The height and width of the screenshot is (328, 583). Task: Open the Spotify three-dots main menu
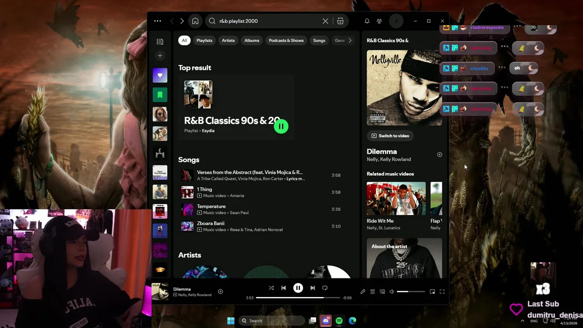tap(158, 21)
